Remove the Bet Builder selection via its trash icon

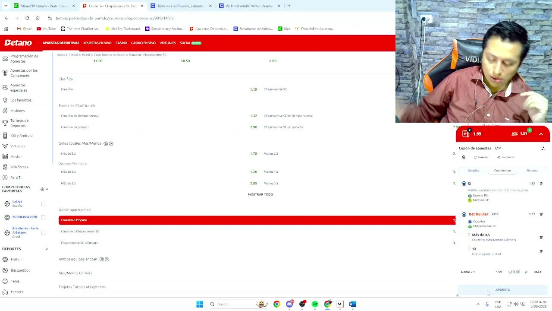point(541,214)
